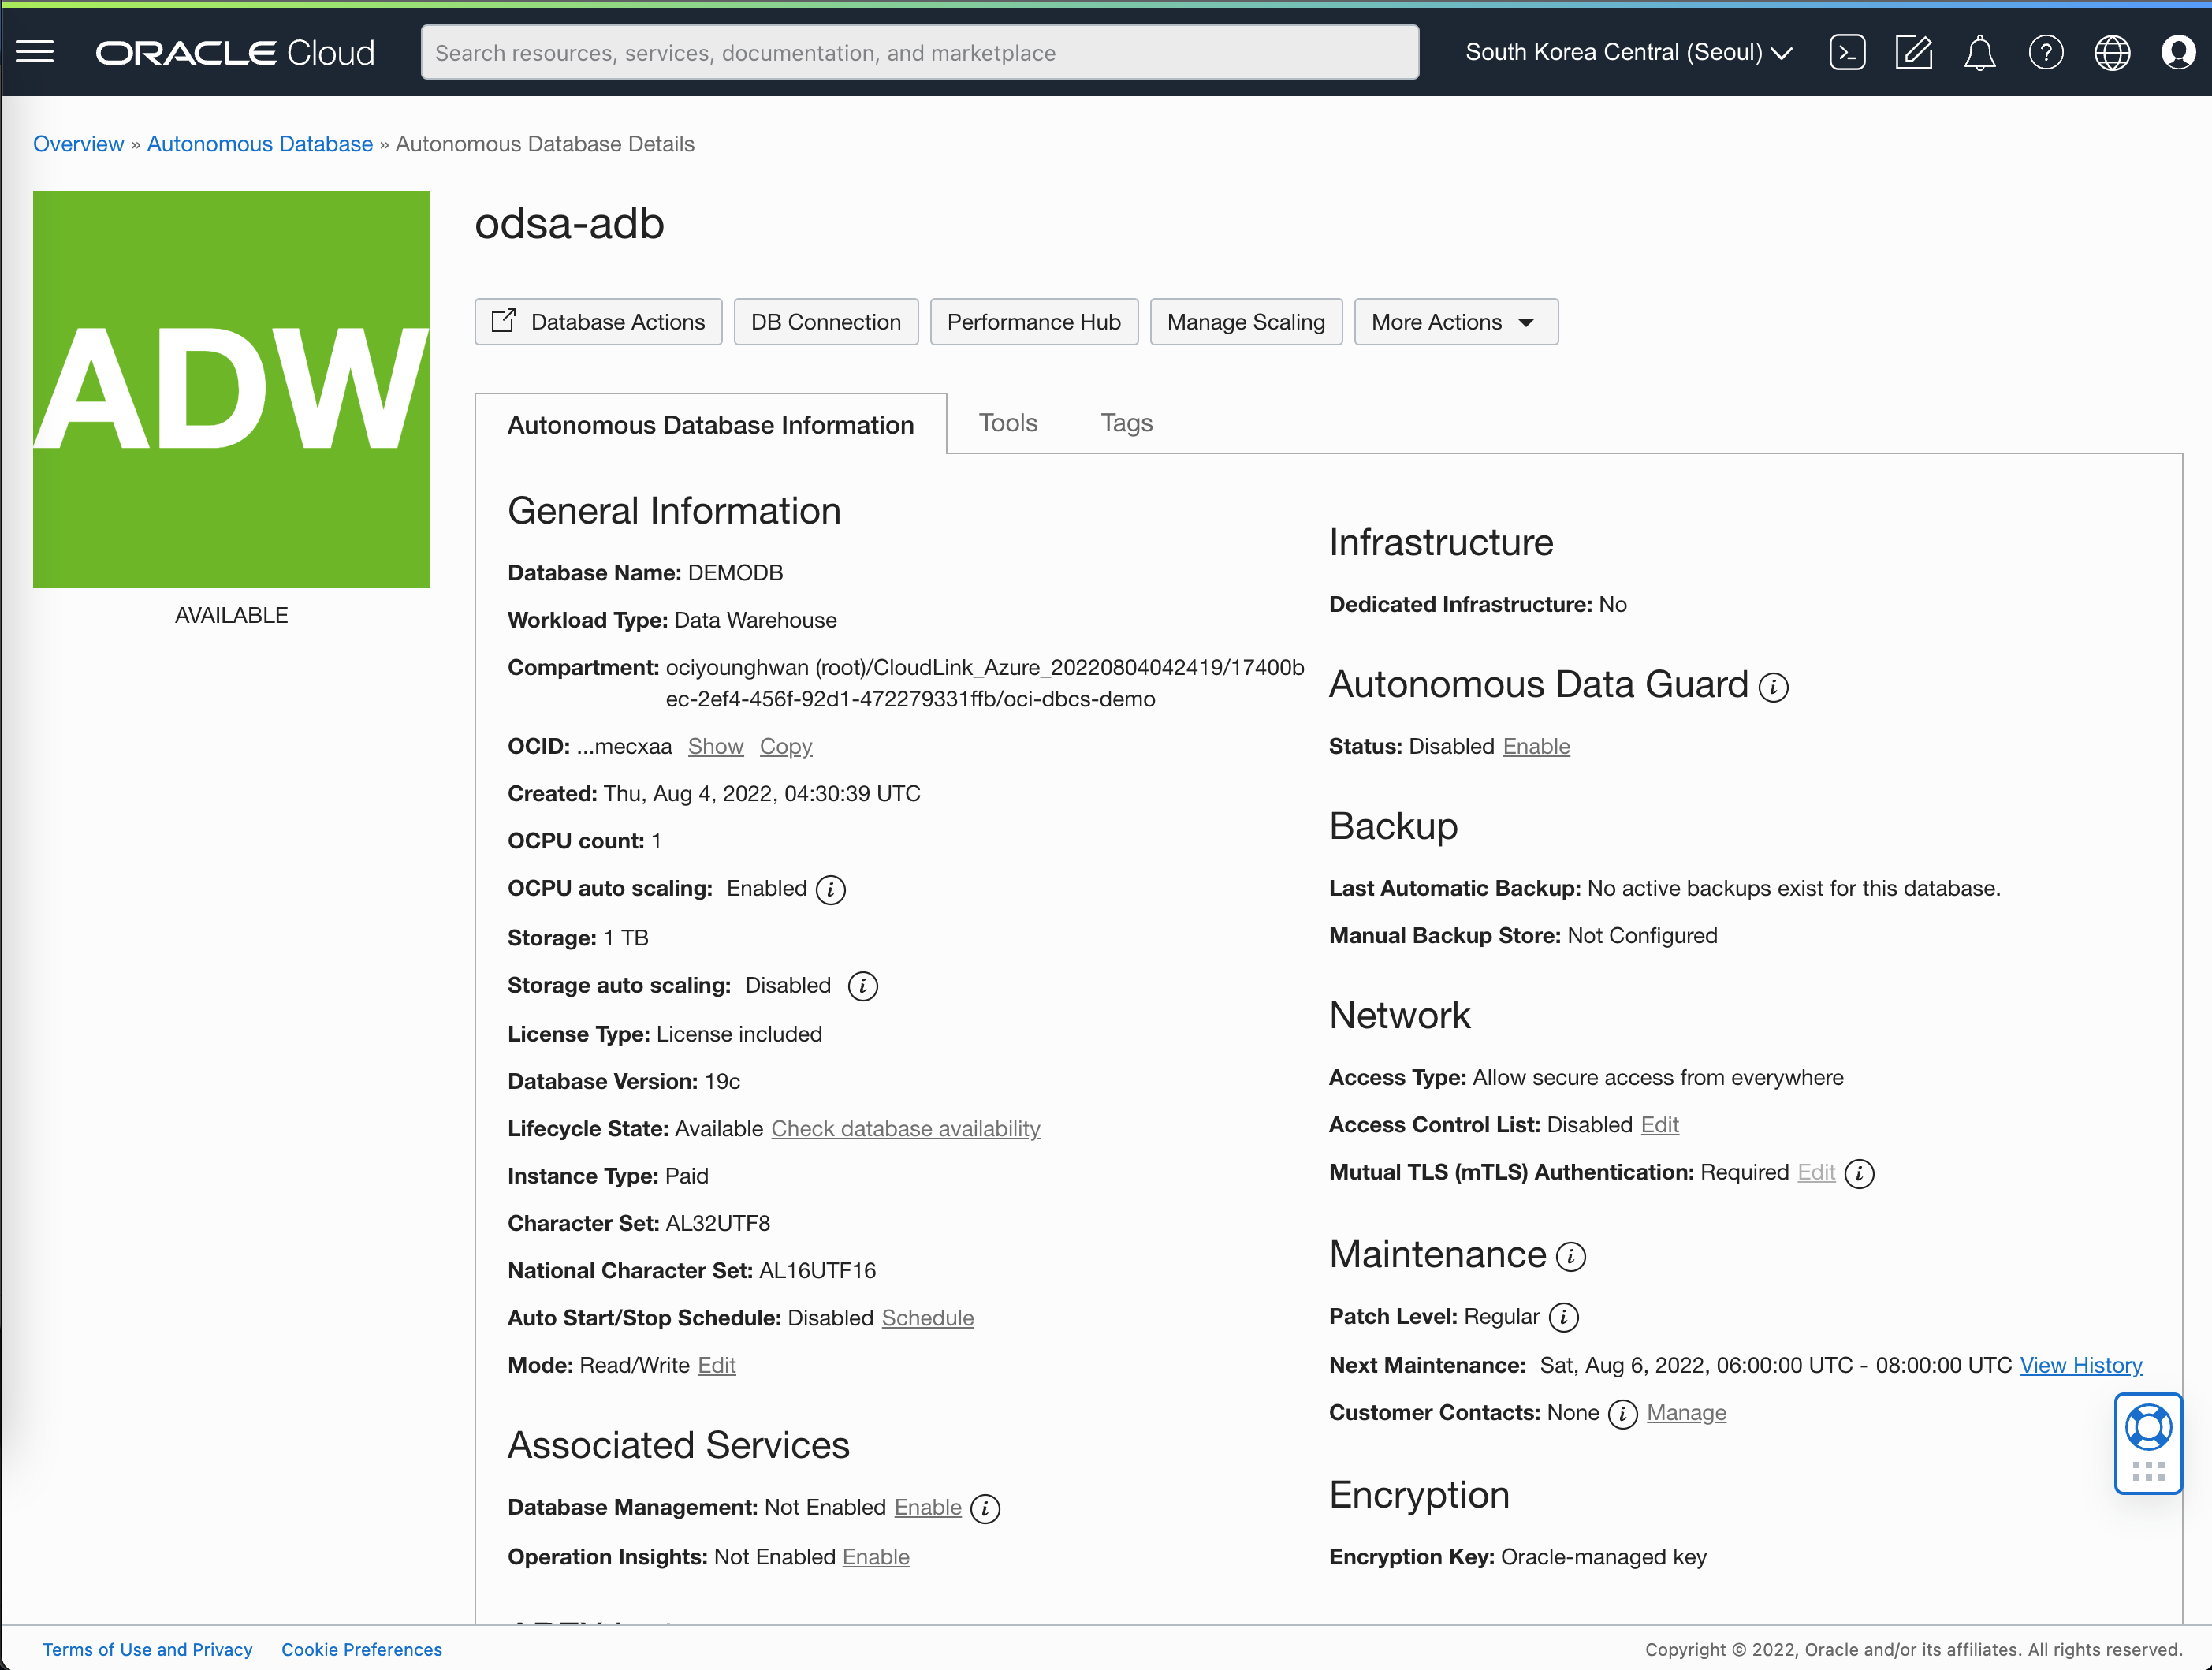Open the notifications bell icon
Image resolution: width=2212 pixels, height=1670 pixels.
pos(1979,53)
